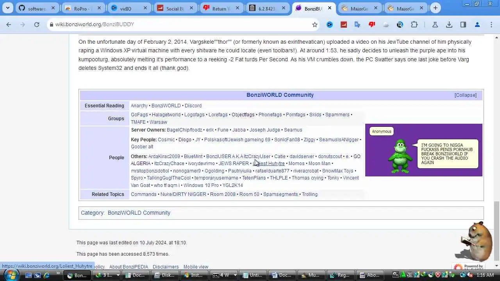Image resolution: width=500 pixels, height=281 pixels.
Task: Follow the BonziWORLD Community heading link
Action: tap(280, 95)
